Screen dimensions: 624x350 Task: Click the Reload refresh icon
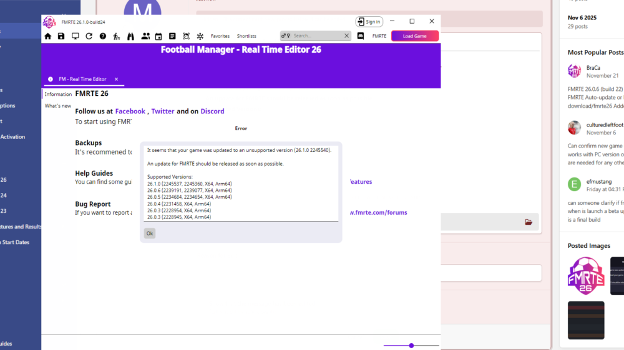pyautogui.click(x=89, y=36)
